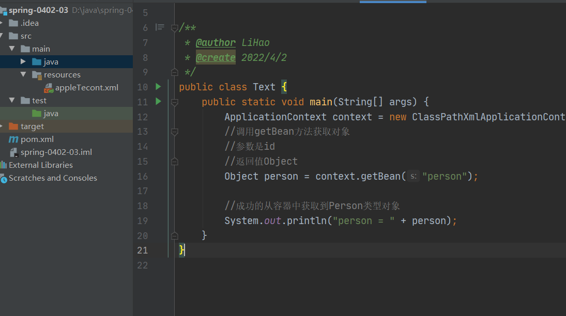566x316 pixels.
Task: Click the @author tag in Javadoc
Action: (x=216, y=42)
